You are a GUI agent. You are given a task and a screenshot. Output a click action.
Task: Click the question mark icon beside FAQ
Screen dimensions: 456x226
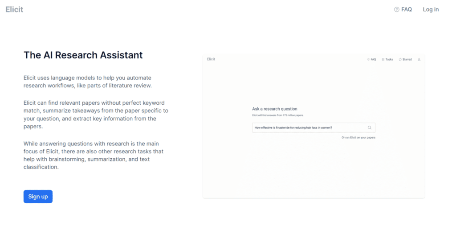396,9
